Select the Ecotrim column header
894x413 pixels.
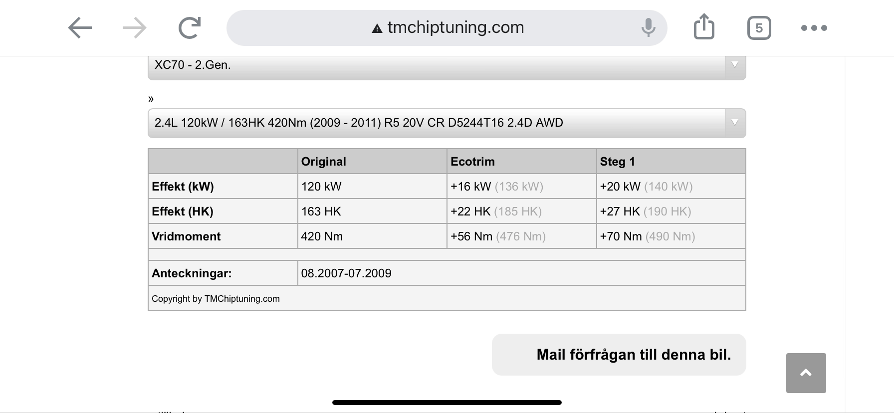(x=472, y=162)
